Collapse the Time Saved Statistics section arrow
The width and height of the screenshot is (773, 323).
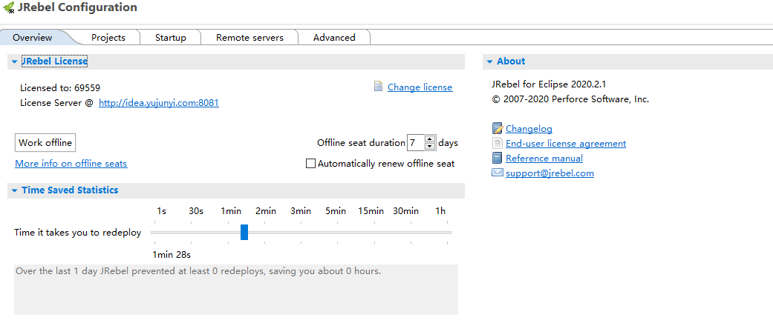(14, 190)
